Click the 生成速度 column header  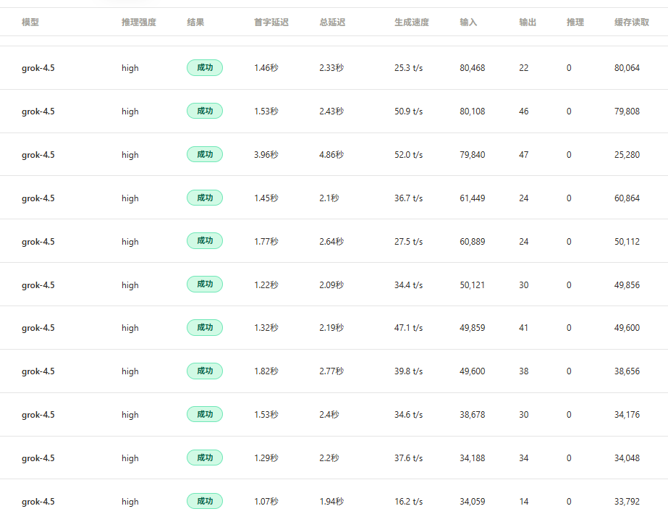(412, 22)
